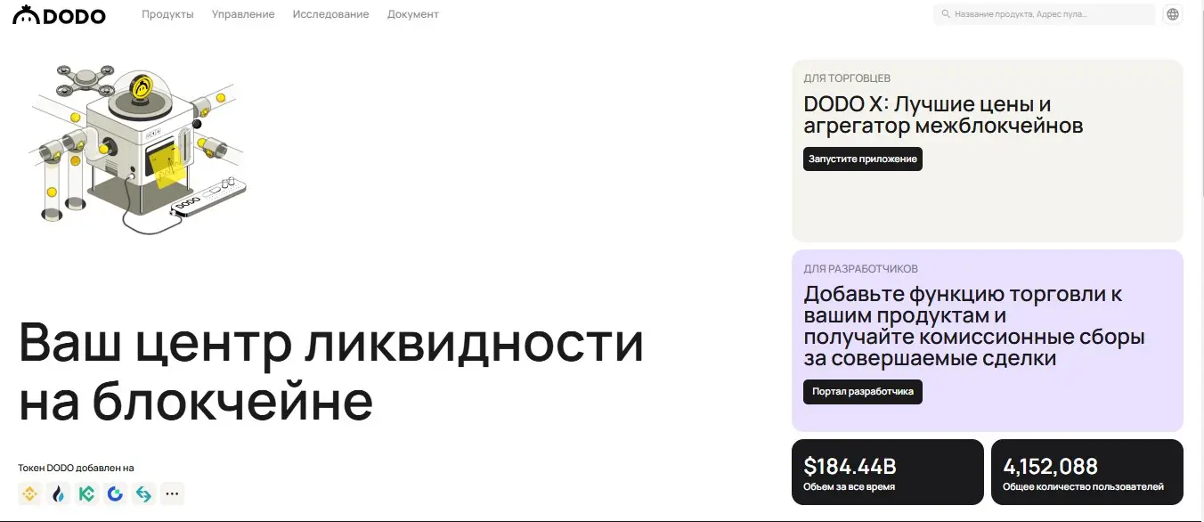
Task: Select the Документ menu item
Action: [412, 14]
